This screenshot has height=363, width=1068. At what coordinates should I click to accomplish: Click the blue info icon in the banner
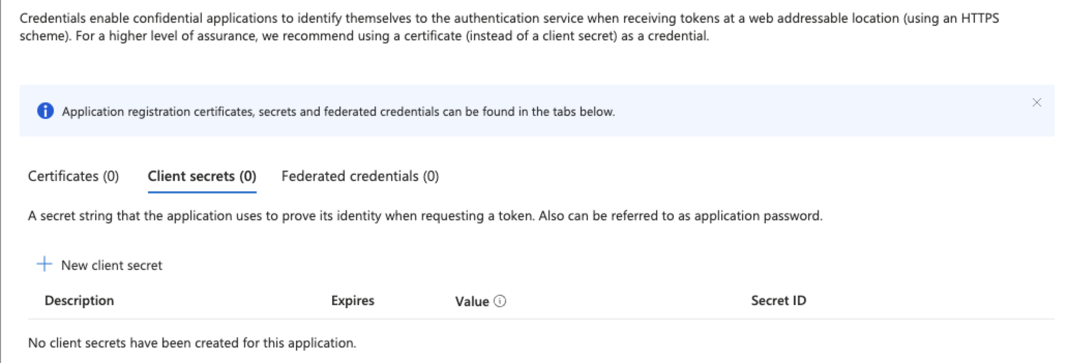46,111
